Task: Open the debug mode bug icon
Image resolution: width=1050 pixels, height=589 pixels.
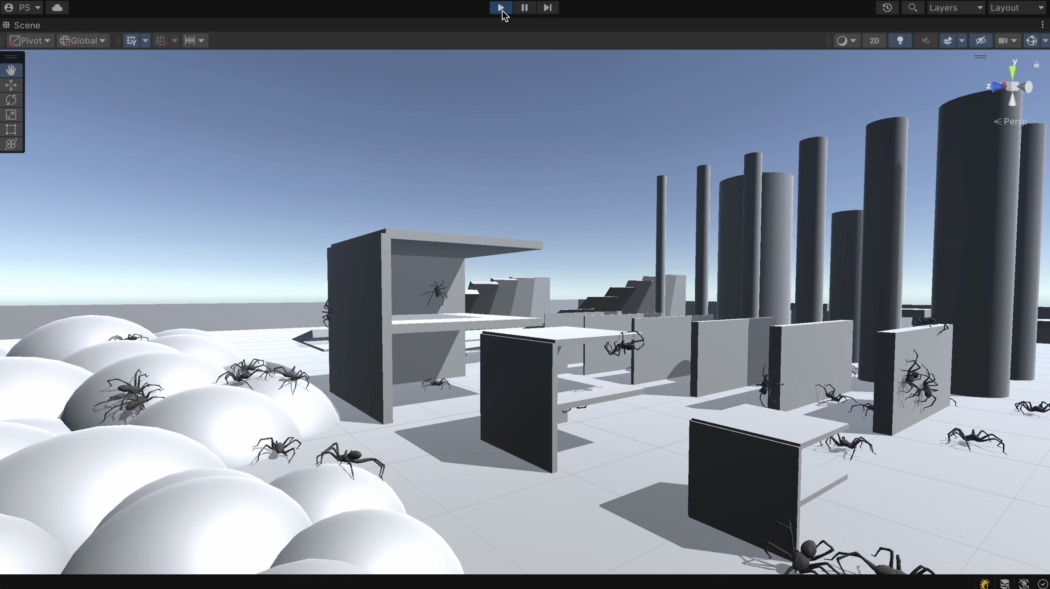Action: click(x=985, y=584)
